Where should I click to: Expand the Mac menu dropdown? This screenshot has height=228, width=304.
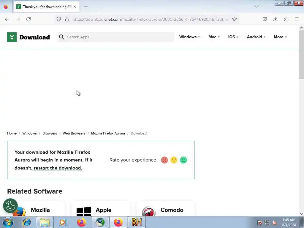[x=214, y=37]
